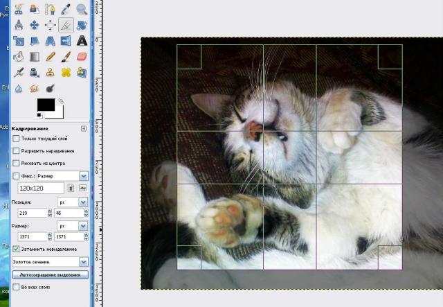Screen dimensions: 443x307
Task: Select the Text tool
Action: pyautogui.click(x=82, y=41)
